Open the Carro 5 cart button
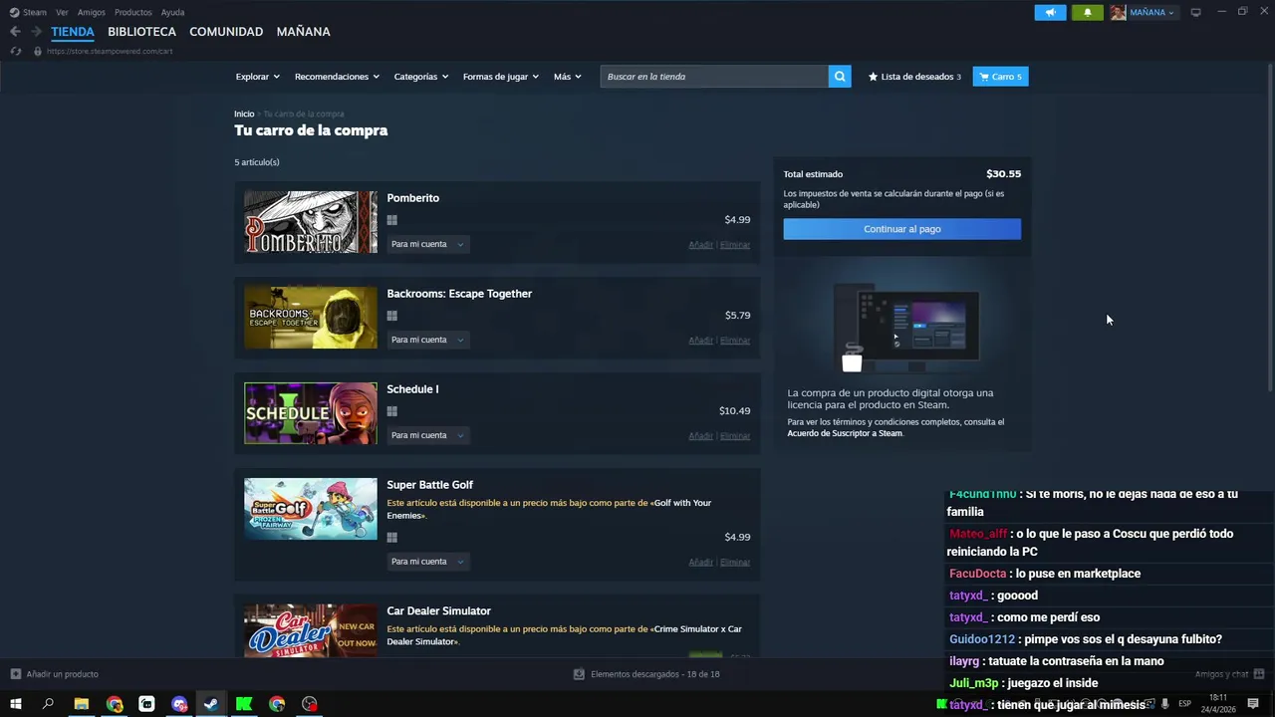Viewport: 1275px width, 717px height. pyautogui.click(x=1000, y=77)
